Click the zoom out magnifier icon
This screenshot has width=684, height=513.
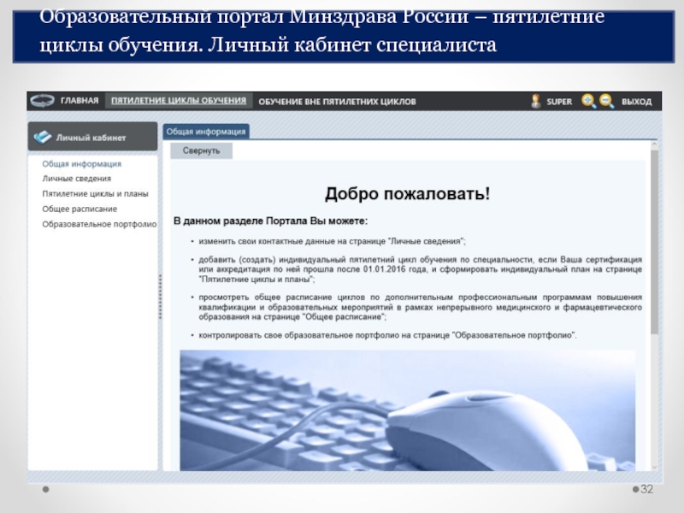[x=607, y=101]
